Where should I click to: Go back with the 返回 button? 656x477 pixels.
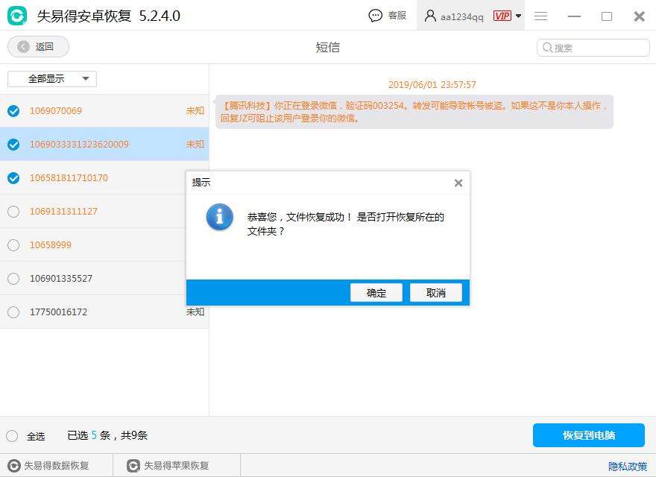coord(39,46)
